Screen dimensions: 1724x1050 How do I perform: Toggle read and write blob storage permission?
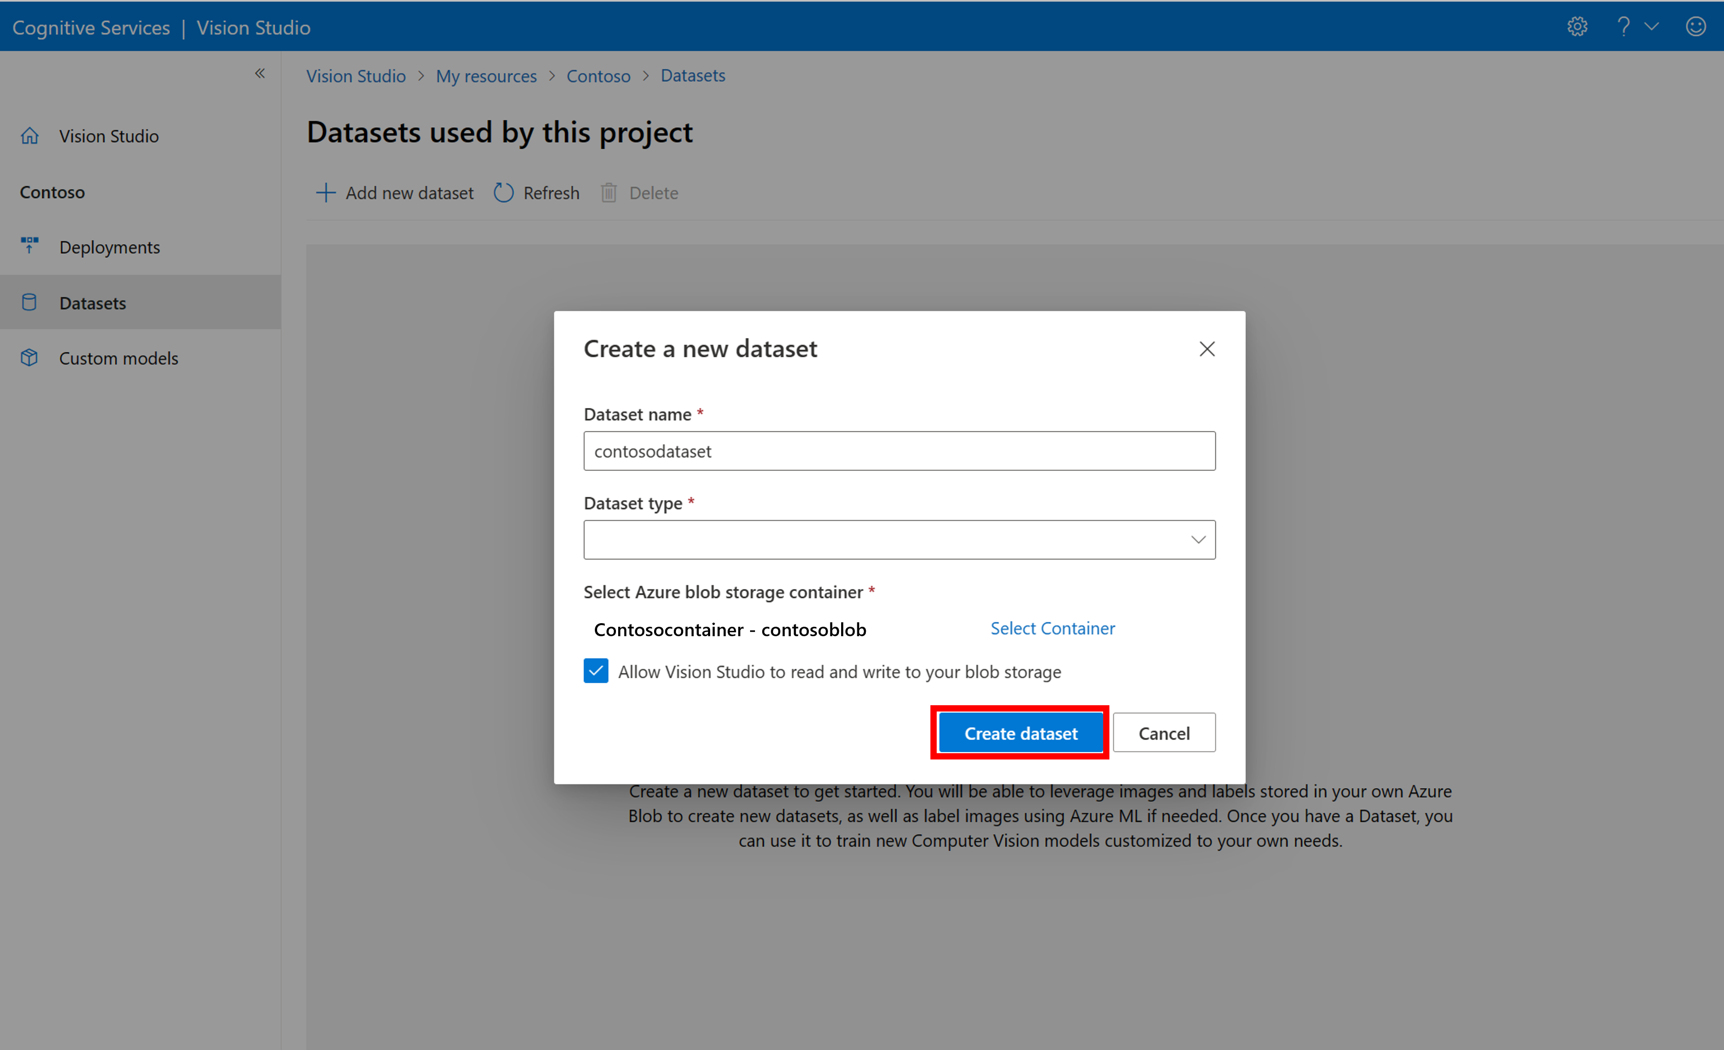click(592, 671)
